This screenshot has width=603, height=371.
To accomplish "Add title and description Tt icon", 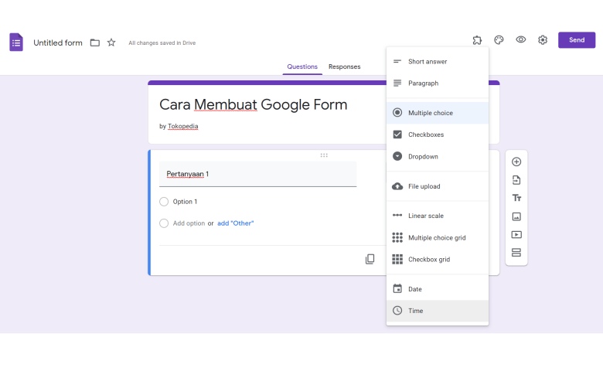I will (x=516, y=198).
